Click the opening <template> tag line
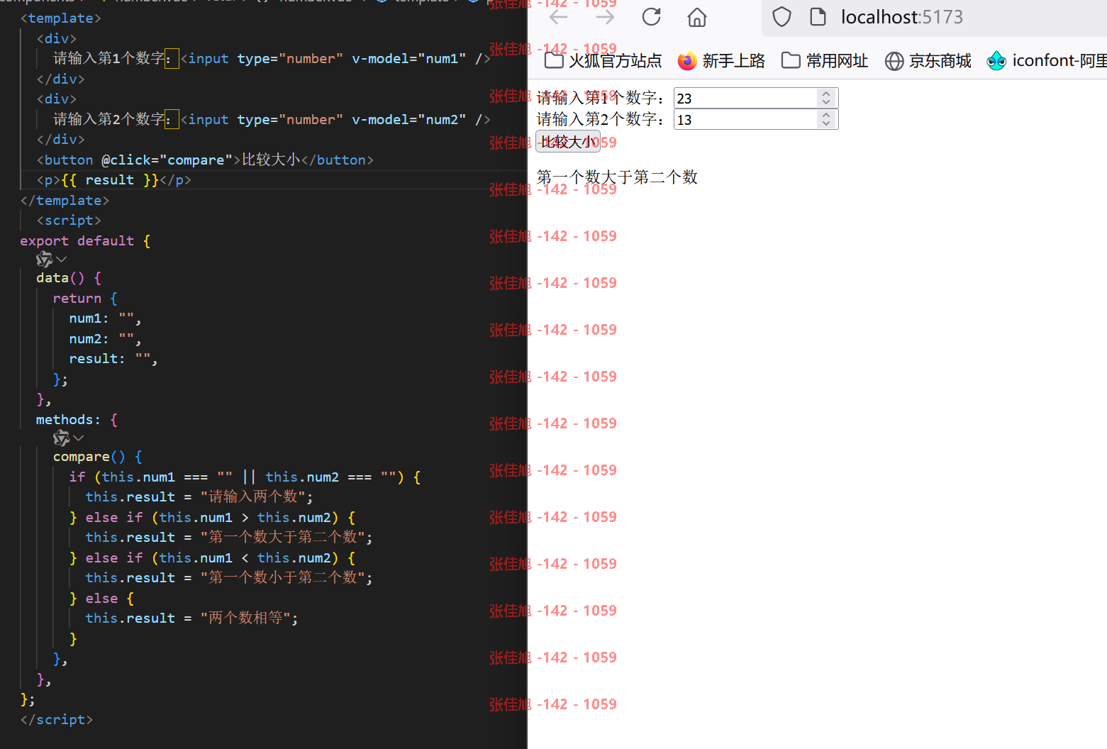1107x749 pixels. click(61, 18)
